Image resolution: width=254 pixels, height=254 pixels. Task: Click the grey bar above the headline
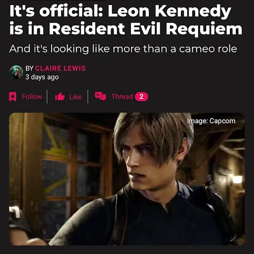coord(57,0)
